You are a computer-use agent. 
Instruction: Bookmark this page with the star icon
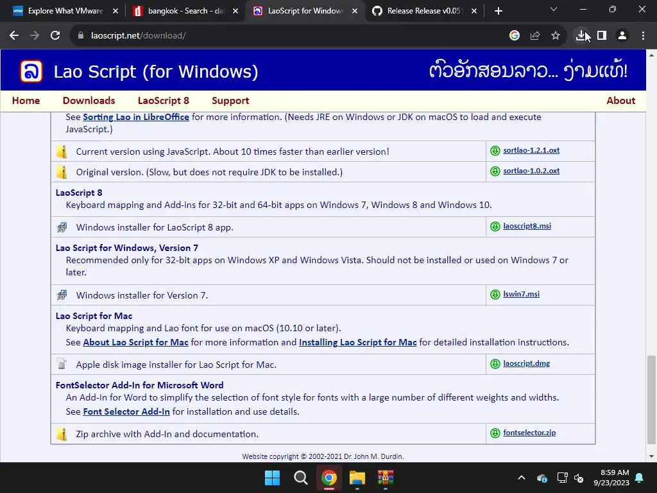tap(556, 36)
